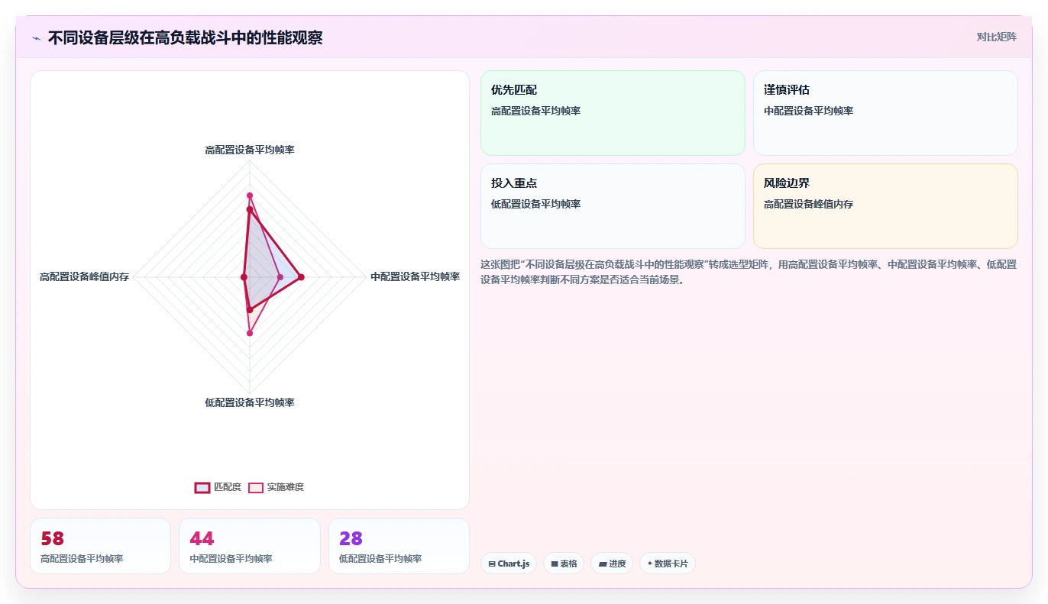
Task: Click the bottom radar axis label 低配置设备平均帧率
Action: click(250, 402)
